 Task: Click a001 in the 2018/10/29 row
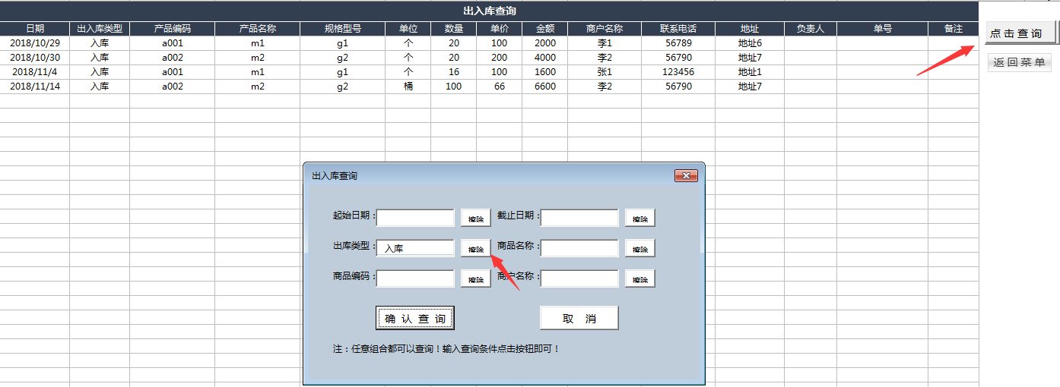[x=173, y=43]
